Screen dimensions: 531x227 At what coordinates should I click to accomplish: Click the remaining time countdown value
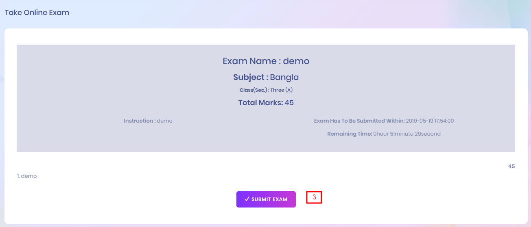click(407, 134)
